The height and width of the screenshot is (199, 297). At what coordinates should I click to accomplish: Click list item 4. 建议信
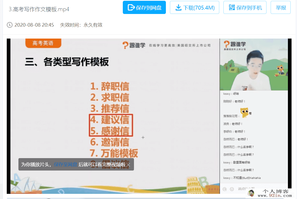click(110, 120)
